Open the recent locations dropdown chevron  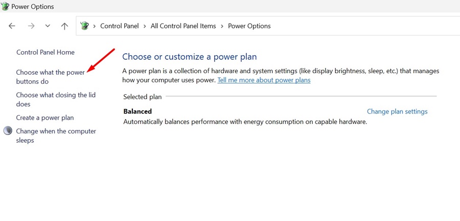48,26
